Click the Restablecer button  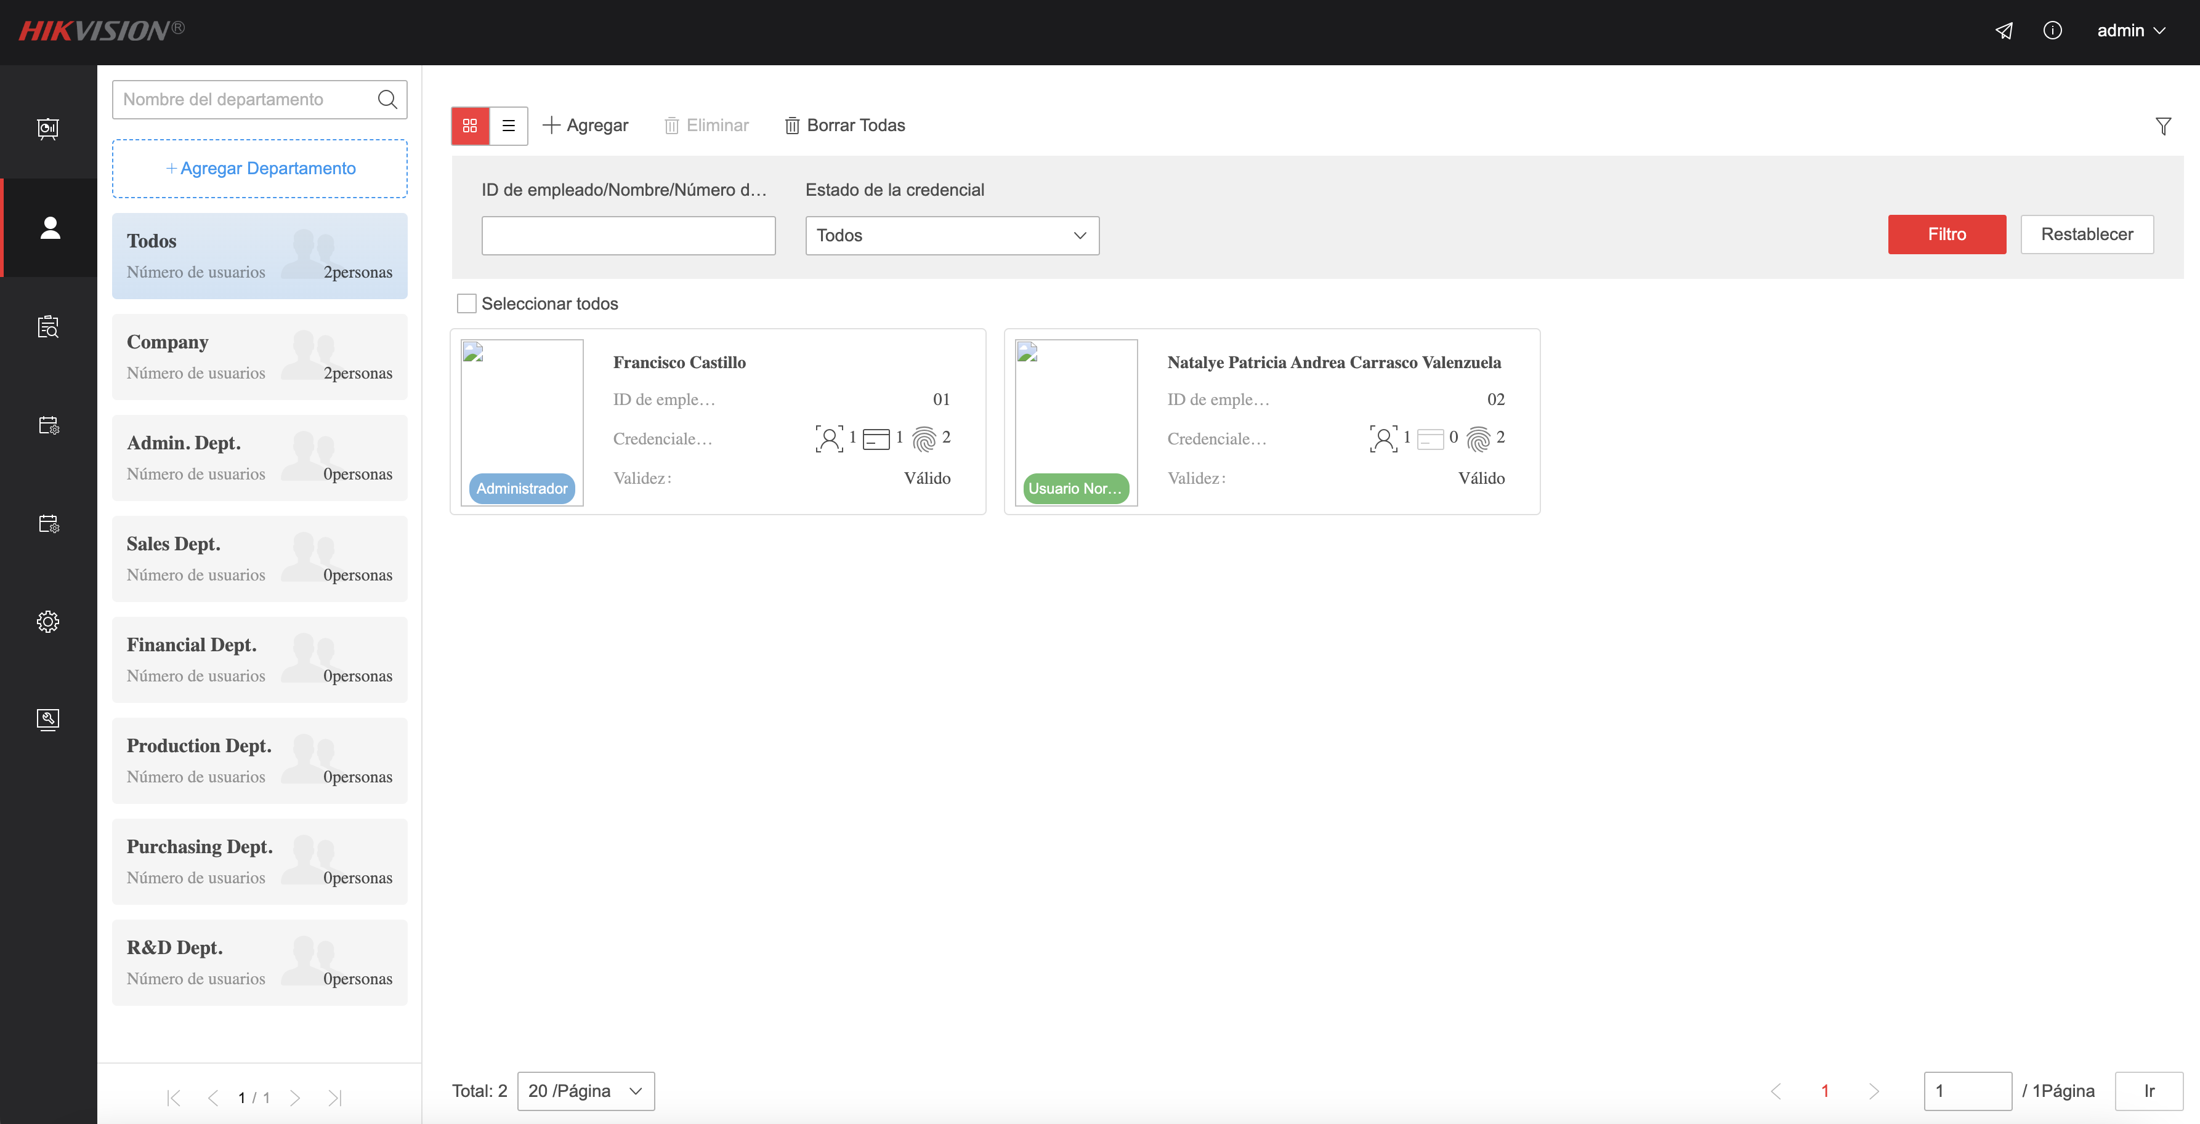point(2087,234)
